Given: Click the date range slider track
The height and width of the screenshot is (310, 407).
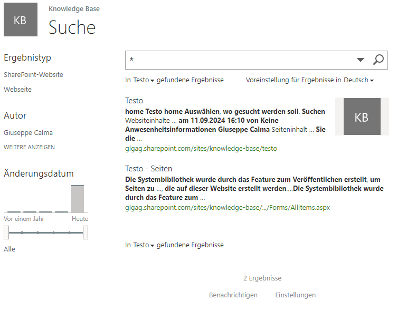Looking at the screenshot, I should [x=46, y=232].
